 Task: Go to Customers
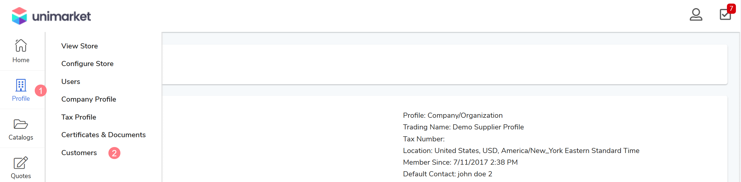[x=79, y=153]
